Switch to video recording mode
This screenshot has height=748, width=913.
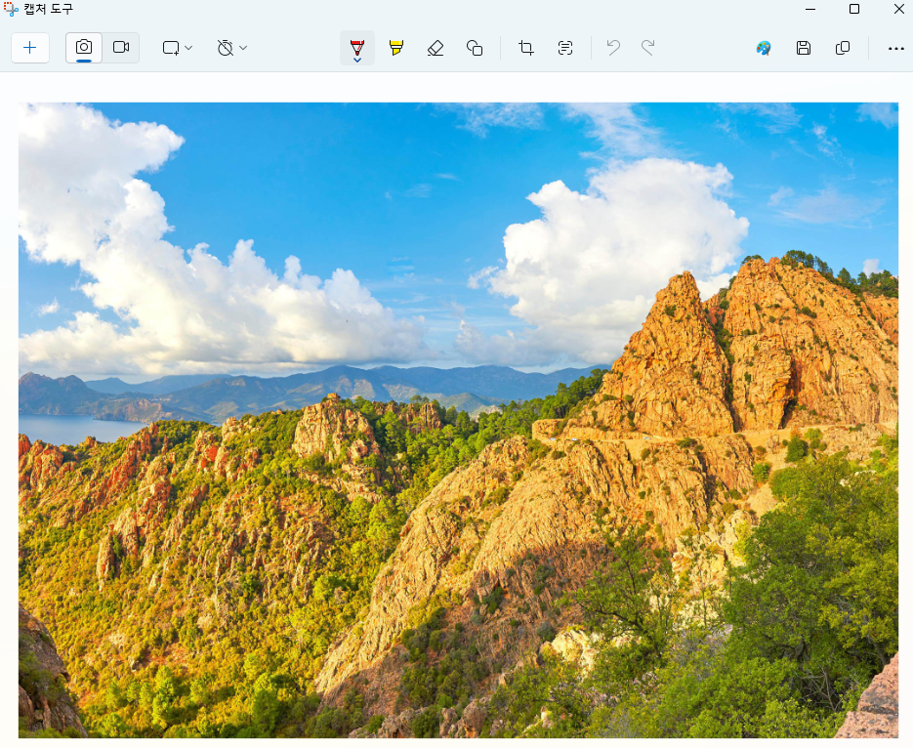(121, 48)
